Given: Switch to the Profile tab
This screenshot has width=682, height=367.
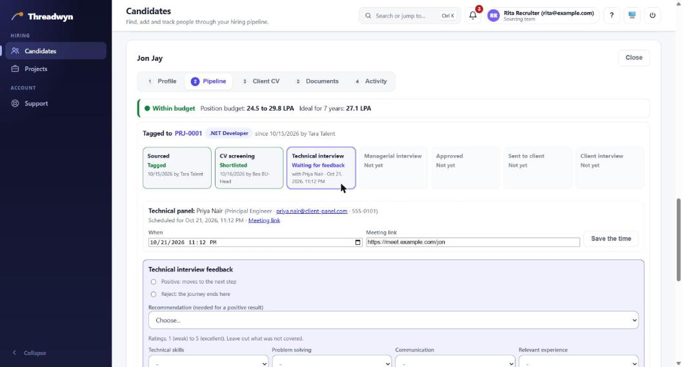Looking at the screenshot, I should 162,81.
